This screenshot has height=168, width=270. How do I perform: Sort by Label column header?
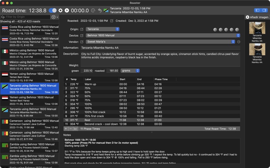101,79
